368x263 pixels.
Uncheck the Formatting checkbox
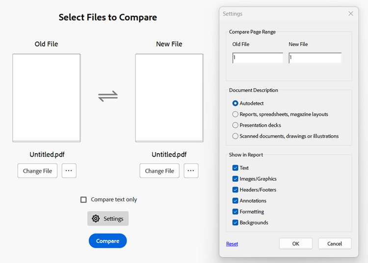tap(236, 212)
